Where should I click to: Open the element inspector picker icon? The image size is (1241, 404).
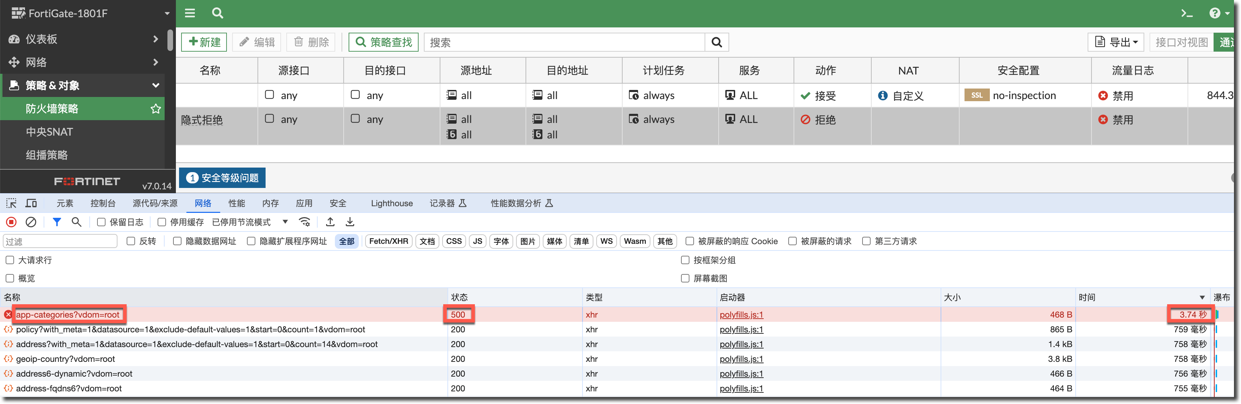click(x=11, y=203)
